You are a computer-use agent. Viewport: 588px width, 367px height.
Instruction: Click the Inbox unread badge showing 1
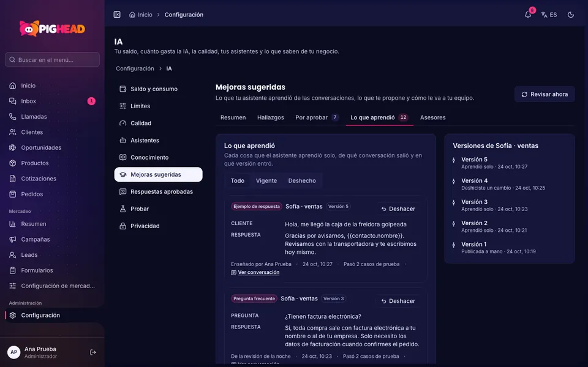(x=91, y=101)
